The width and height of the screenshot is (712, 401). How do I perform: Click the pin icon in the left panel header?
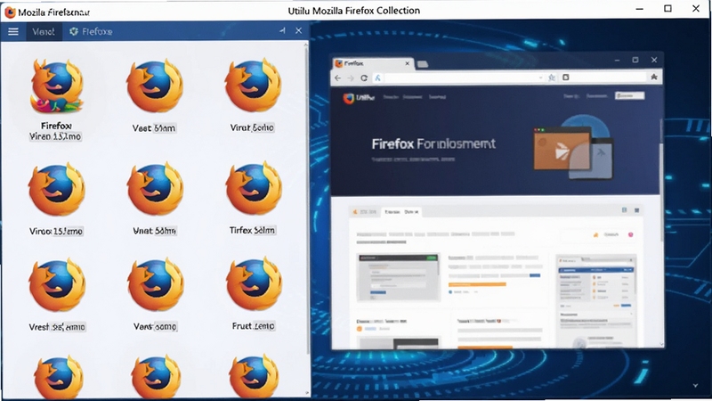click(282, 30)
